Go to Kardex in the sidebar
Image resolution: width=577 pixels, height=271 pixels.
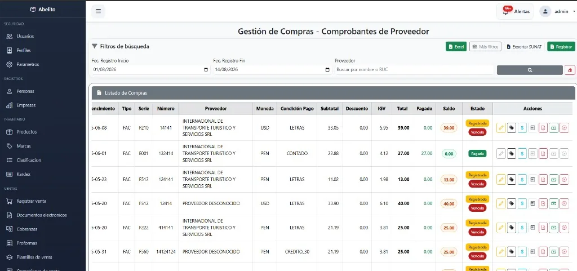tap(24, 174)
